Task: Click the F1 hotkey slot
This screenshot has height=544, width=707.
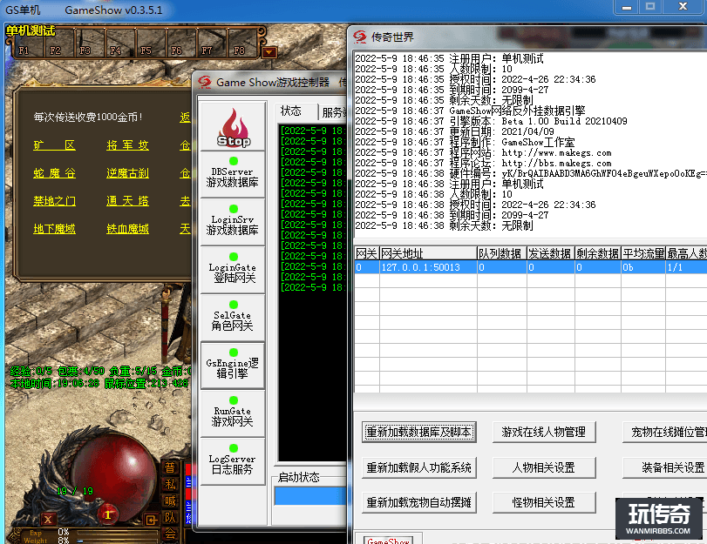Action: (28, 44)
